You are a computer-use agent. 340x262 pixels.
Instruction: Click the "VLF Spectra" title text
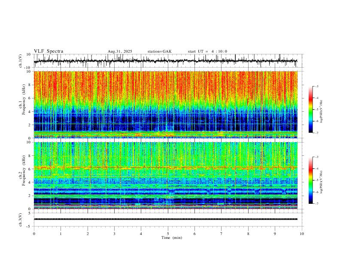(49, 51)
